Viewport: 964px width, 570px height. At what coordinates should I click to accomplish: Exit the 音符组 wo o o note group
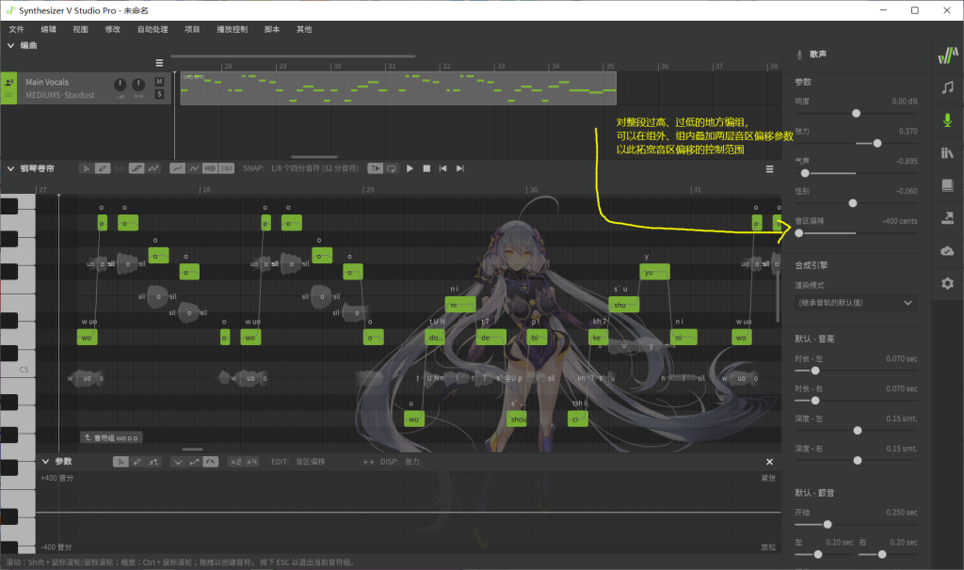112,437
